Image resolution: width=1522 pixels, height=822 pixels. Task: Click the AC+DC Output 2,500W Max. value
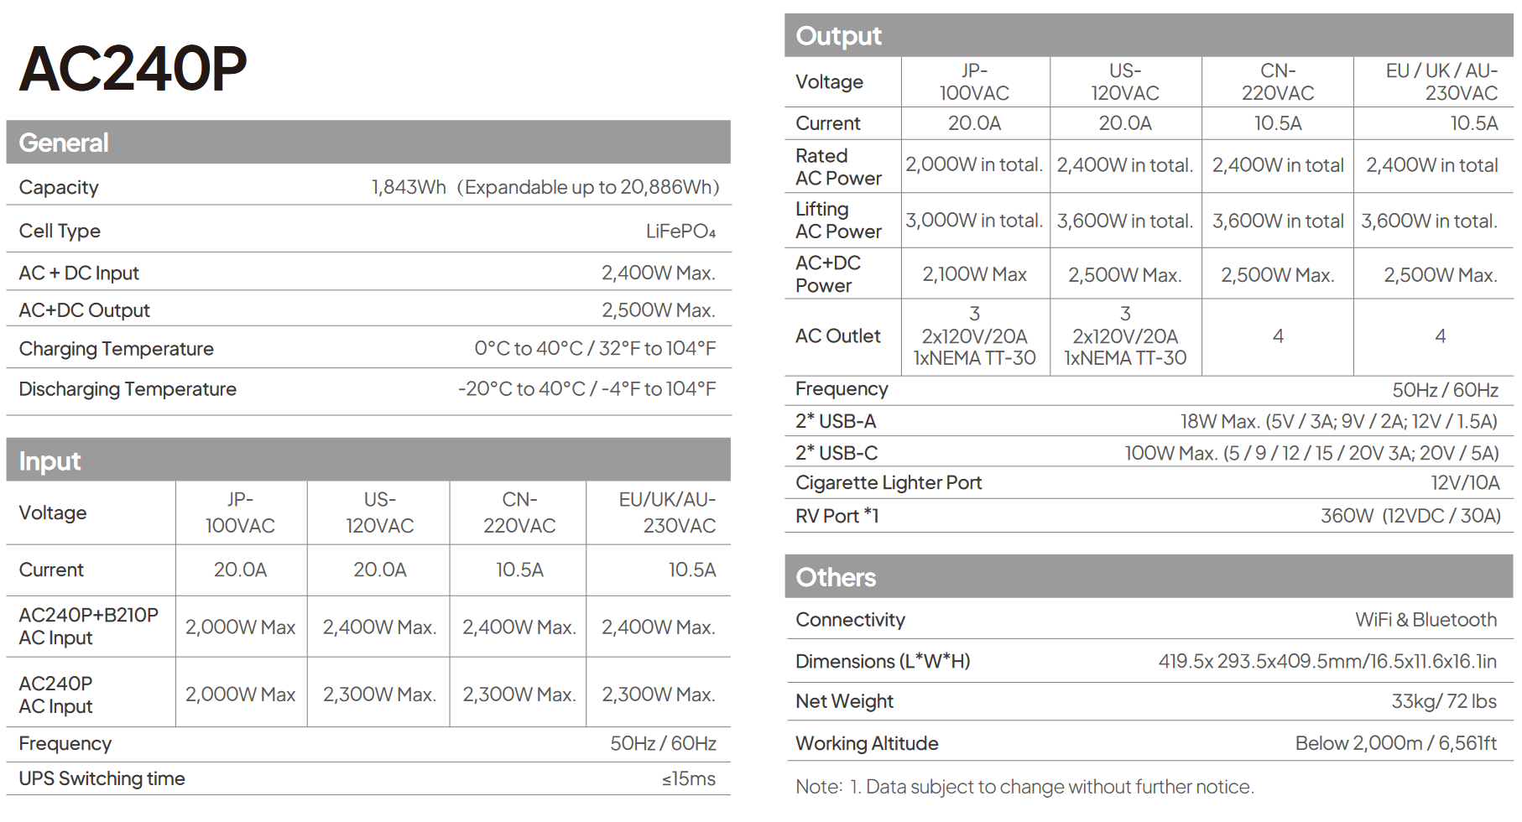658,310
